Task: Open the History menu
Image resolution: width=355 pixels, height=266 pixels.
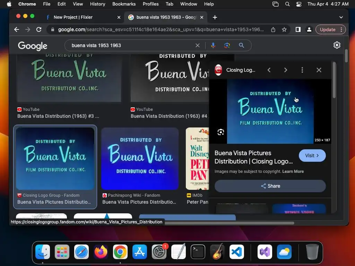Action: pos(97,4)
